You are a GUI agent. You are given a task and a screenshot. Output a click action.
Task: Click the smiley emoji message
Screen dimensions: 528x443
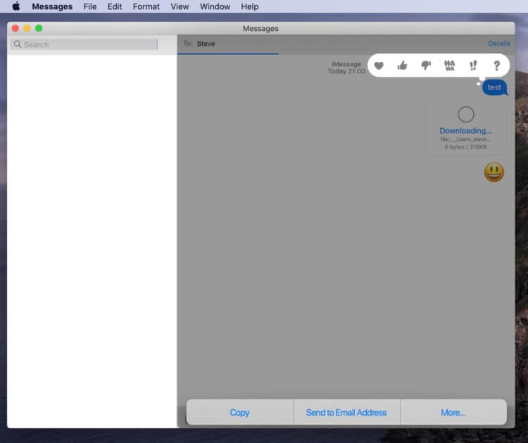coord(494,172)
